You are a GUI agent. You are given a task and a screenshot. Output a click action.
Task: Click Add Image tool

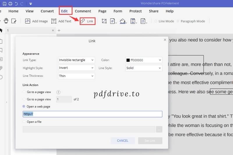pyautogui.click(x=36, y=21)
